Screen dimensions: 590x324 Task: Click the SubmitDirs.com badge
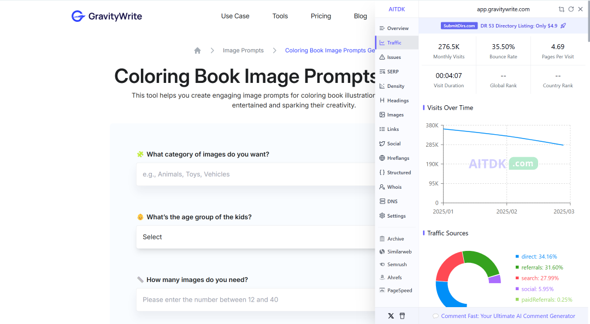click(459, 26)
